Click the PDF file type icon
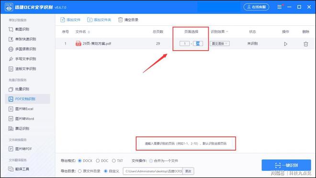Viewport: 316px width, 178px height. [79, 44]
